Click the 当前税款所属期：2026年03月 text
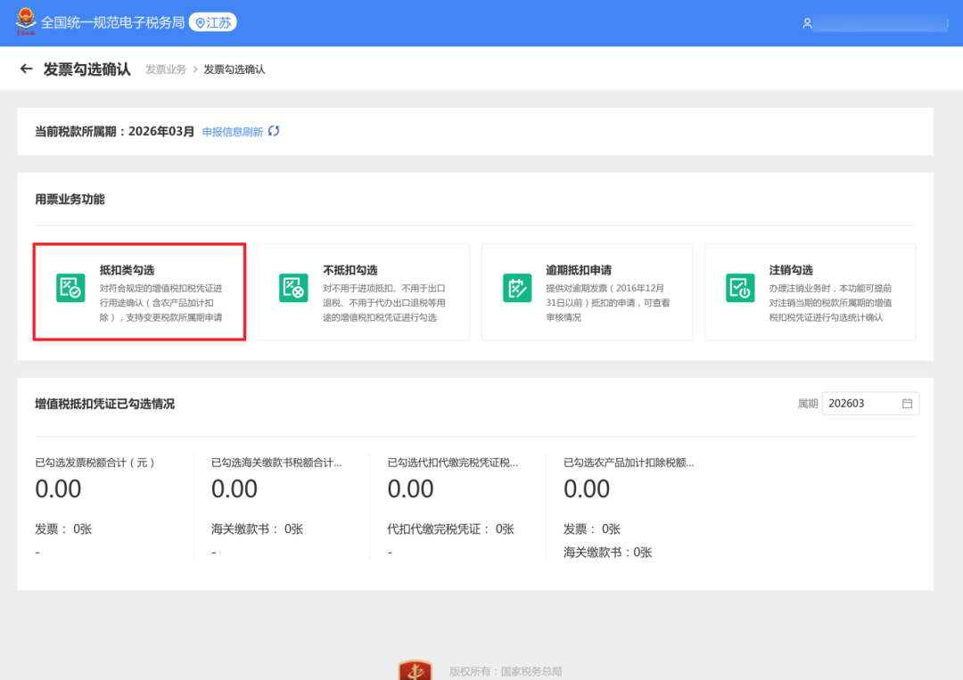963x680 pixels. [114, 131]
